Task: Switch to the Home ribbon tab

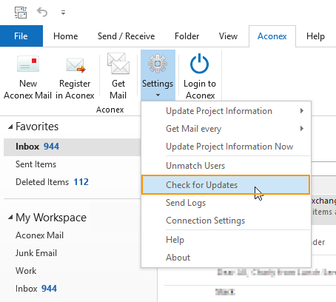Action: pos(66,36)
